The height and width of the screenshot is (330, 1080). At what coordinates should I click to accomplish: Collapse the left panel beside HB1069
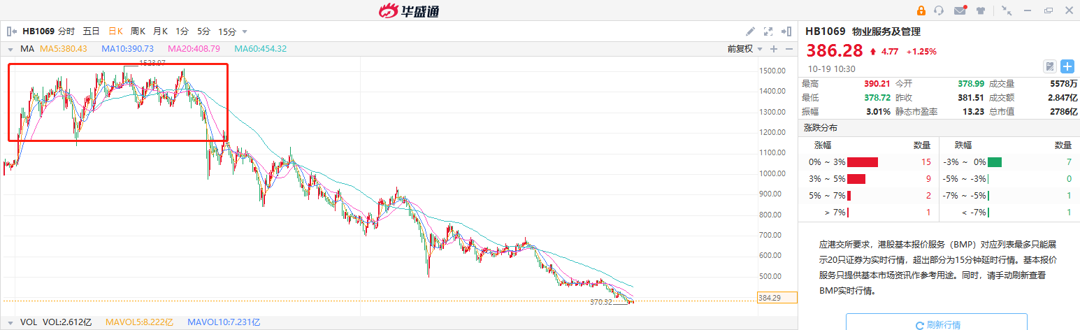pyautogui.click(x=11, y=31)
